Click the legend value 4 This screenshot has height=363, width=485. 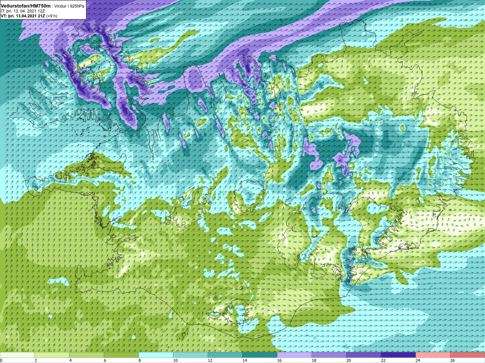tap(70, 360)
